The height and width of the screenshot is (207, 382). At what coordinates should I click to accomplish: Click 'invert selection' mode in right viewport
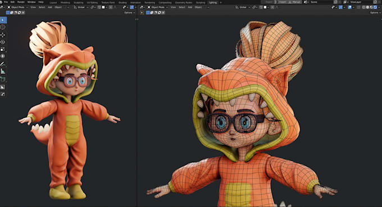[x=160, y=12]
